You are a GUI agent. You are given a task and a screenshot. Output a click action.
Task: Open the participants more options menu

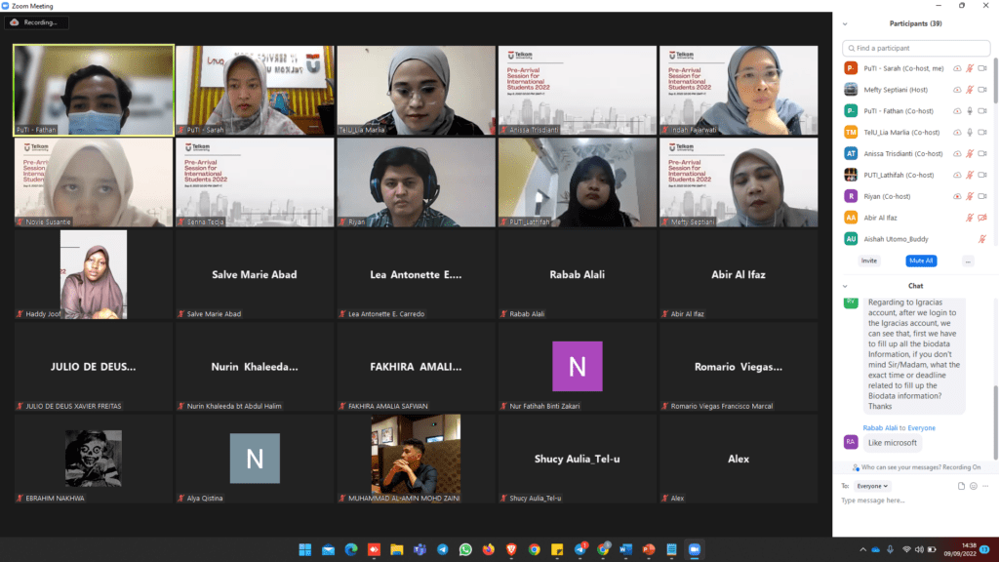(967, 261)
